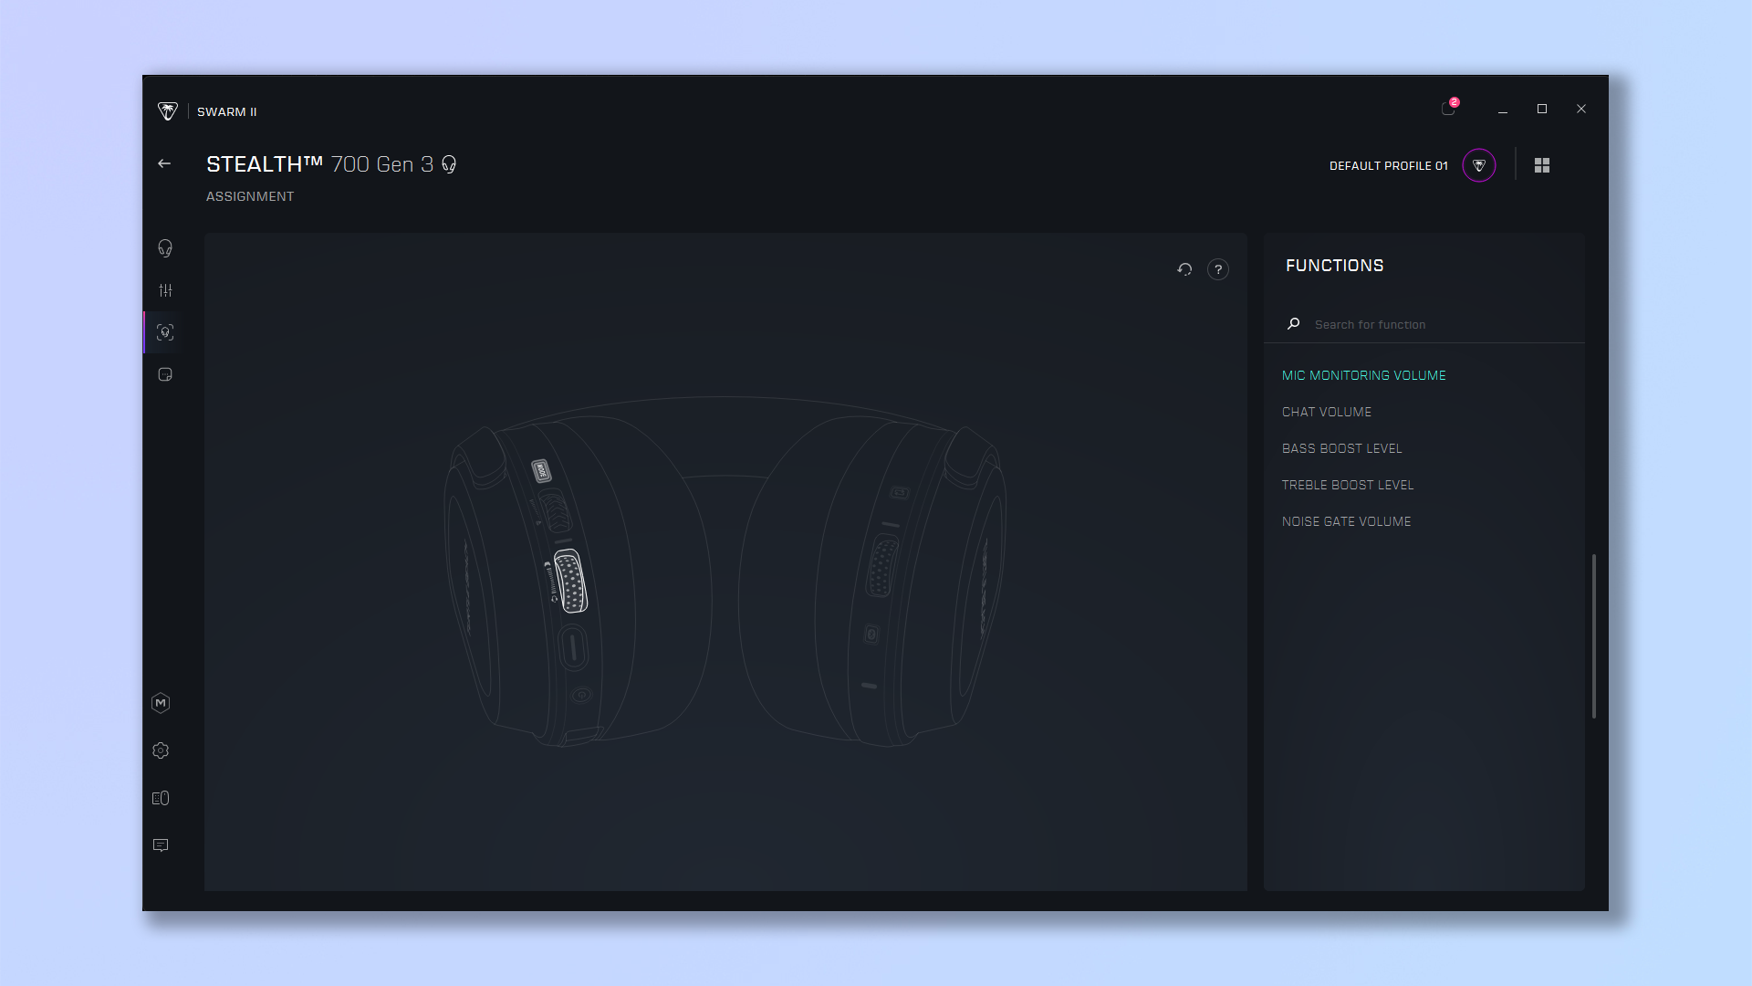This screenshot has height=986, width=1752.
Task: Search for a function in search field
Action: [x=1434, y=322]
